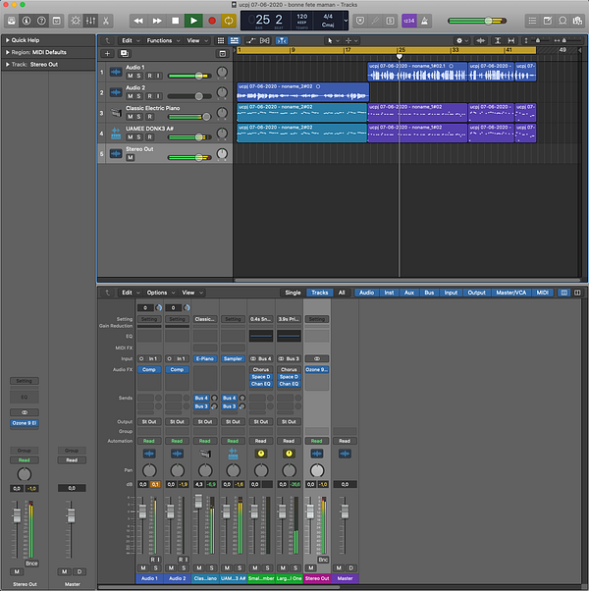Click the Aux channel filter button
The height and width of the screenshot is (591, 589).
[x=408, y=293]
